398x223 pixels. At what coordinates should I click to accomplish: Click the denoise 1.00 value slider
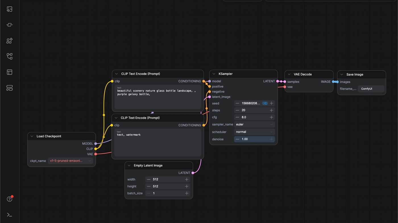(x=254, y=139)
